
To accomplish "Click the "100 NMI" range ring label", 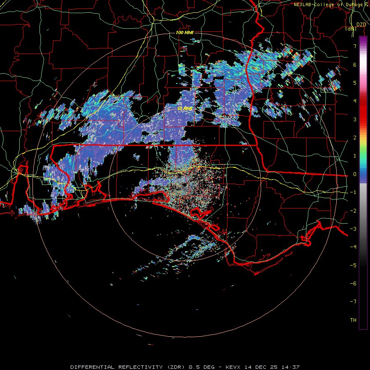I will 185,32.
